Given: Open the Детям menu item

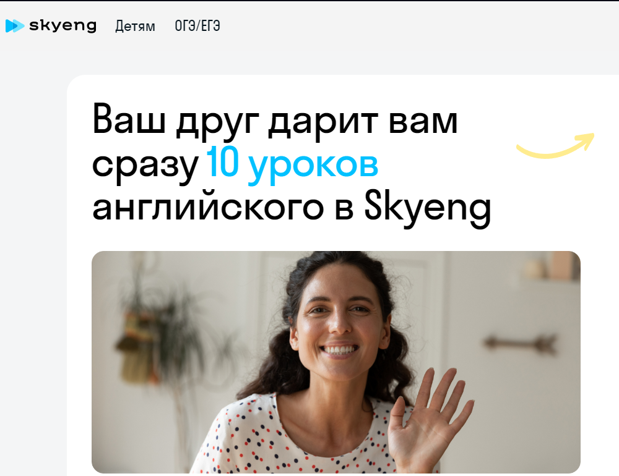Looking at the screenshot, I should (x=135, y=26).
